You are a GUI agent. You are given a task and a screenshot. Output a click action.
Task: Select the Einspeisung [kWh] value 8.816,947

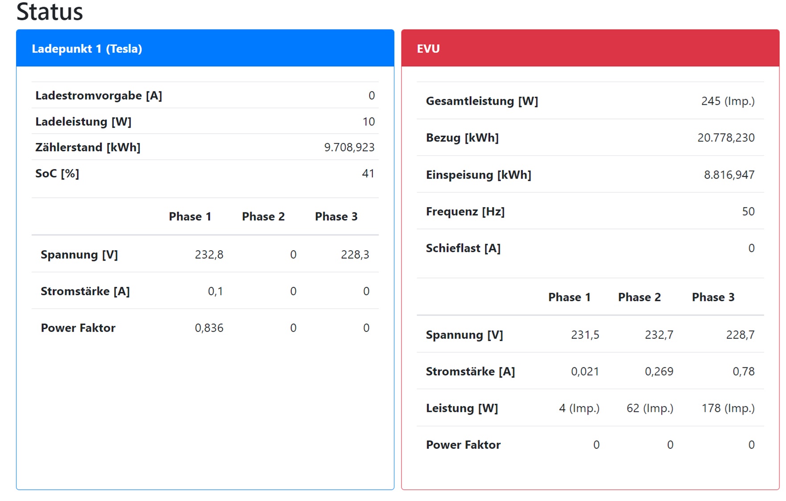point(729,175)
